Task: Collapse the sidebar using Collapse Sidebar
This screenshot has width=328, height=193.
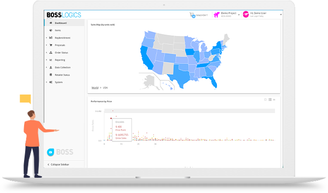Action: pyautogui.click(x=59, y=164)
